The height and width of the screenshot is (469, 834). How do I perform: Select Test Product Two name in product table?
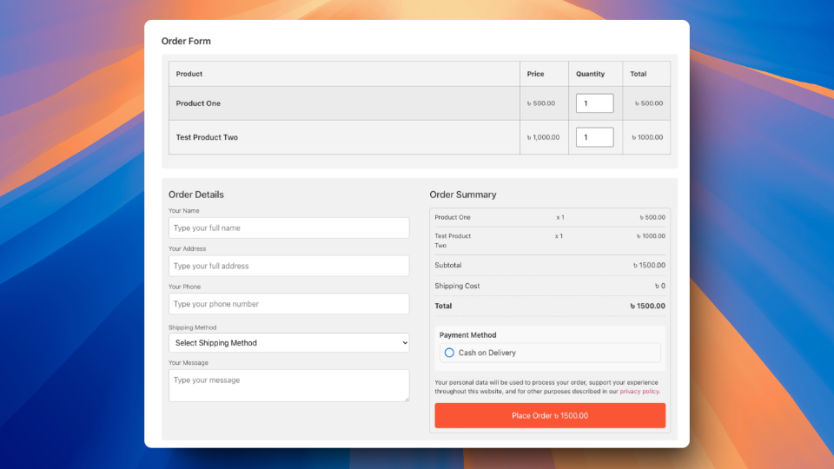point(207,137)
